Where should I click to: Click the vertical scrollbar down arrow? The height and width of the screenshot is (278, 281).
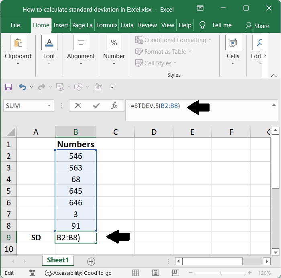pyautogui.click(x=275, y=252)
